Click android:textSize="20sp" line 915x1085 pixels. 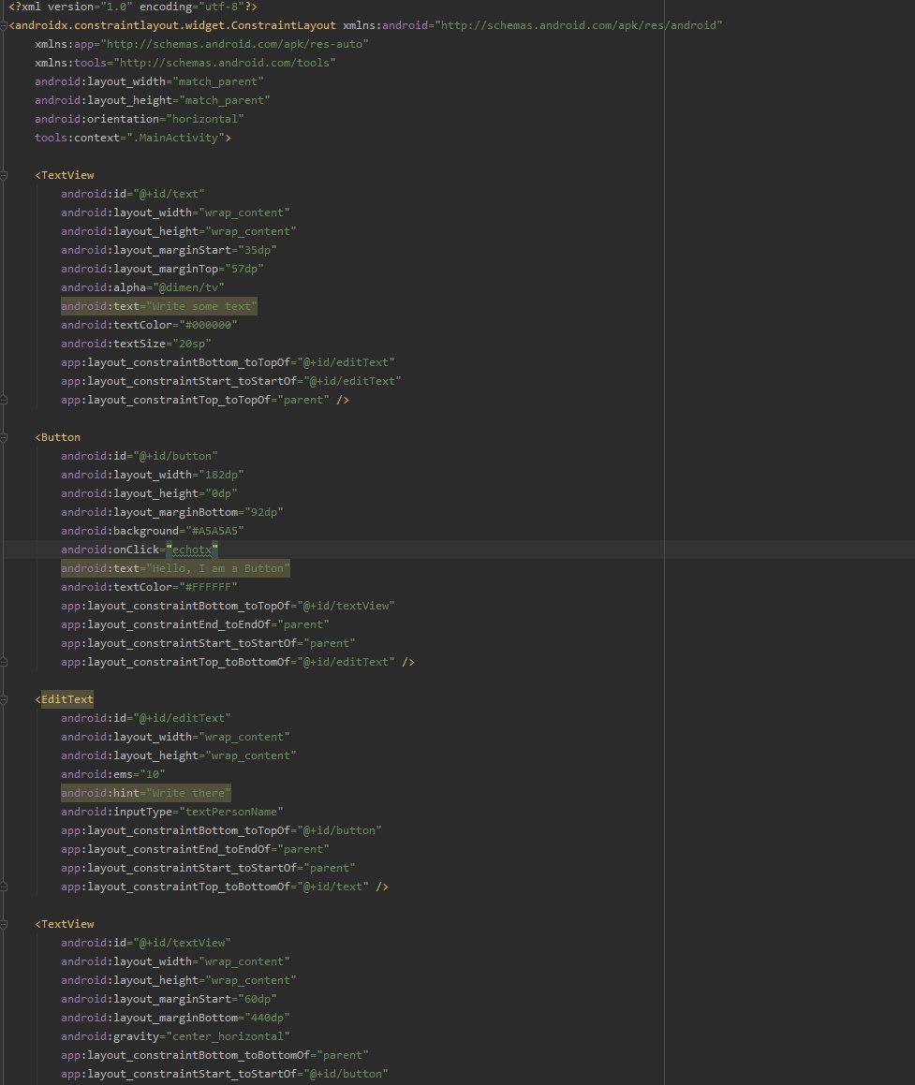click(136, 344)
